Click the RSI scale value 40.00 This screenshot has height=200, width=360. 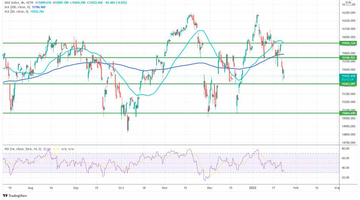pyautogui.click(x=346, y=168)
